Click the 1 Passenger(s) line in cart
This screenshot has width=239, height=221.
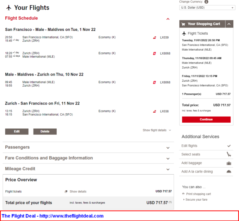tap(206, 94)
